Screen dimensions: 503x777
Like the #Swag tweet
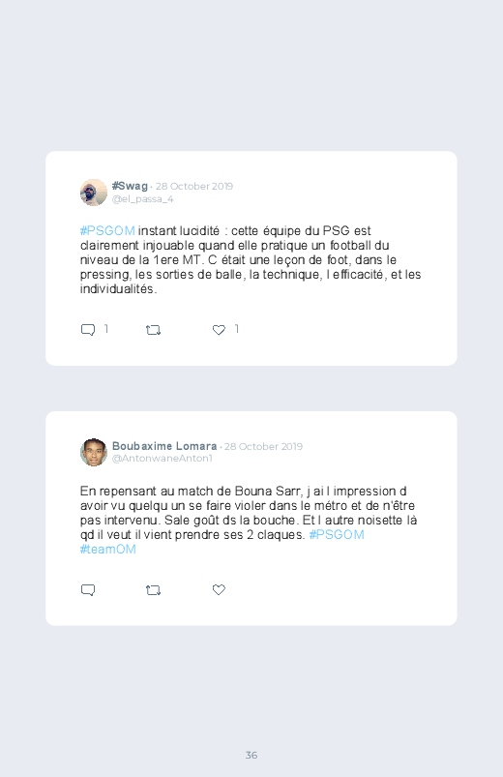point(219,330)
